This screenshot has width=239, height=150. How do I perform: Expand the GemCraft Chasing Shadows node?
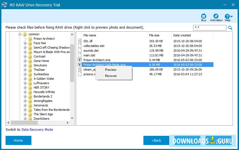[x=25, y=47]
